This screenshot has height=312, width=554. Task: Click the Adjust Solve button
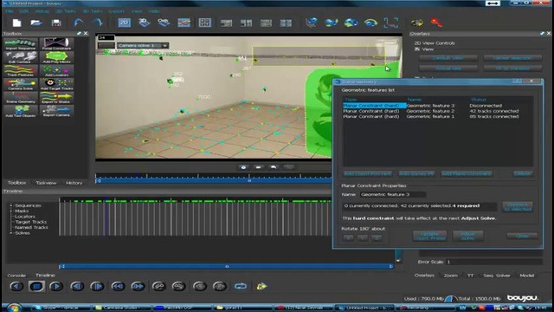pyautogui.click(x=467, y=236)
